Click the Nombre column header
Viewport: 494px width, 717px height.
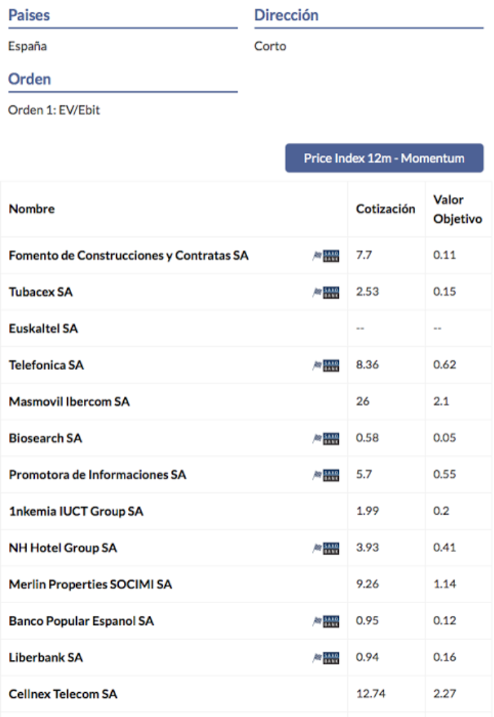click(x=31, y=209)
